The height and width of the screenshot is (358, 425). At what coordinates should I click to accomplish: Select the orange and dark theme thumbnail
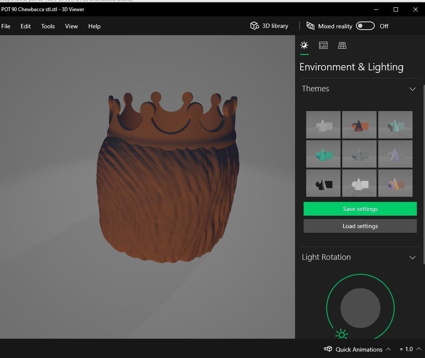(359, 125)
